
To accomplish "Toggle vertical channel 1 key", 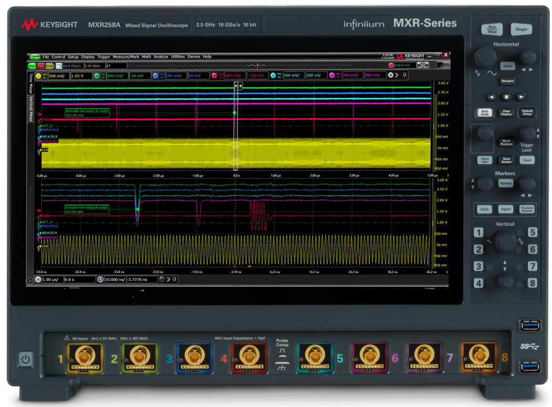I will click(x=478, y=233).
